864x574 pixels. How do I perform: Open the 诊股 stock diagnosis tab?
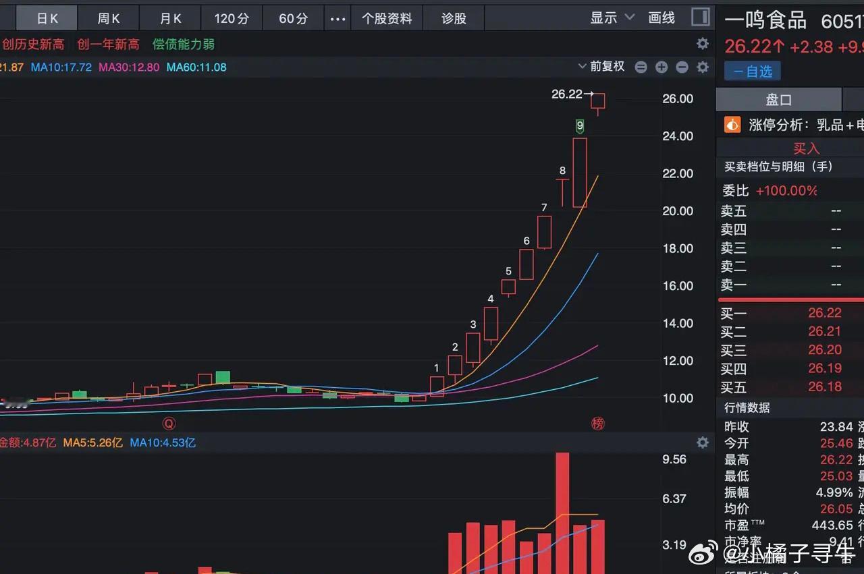pyautogui.click(x=454, y=18)
